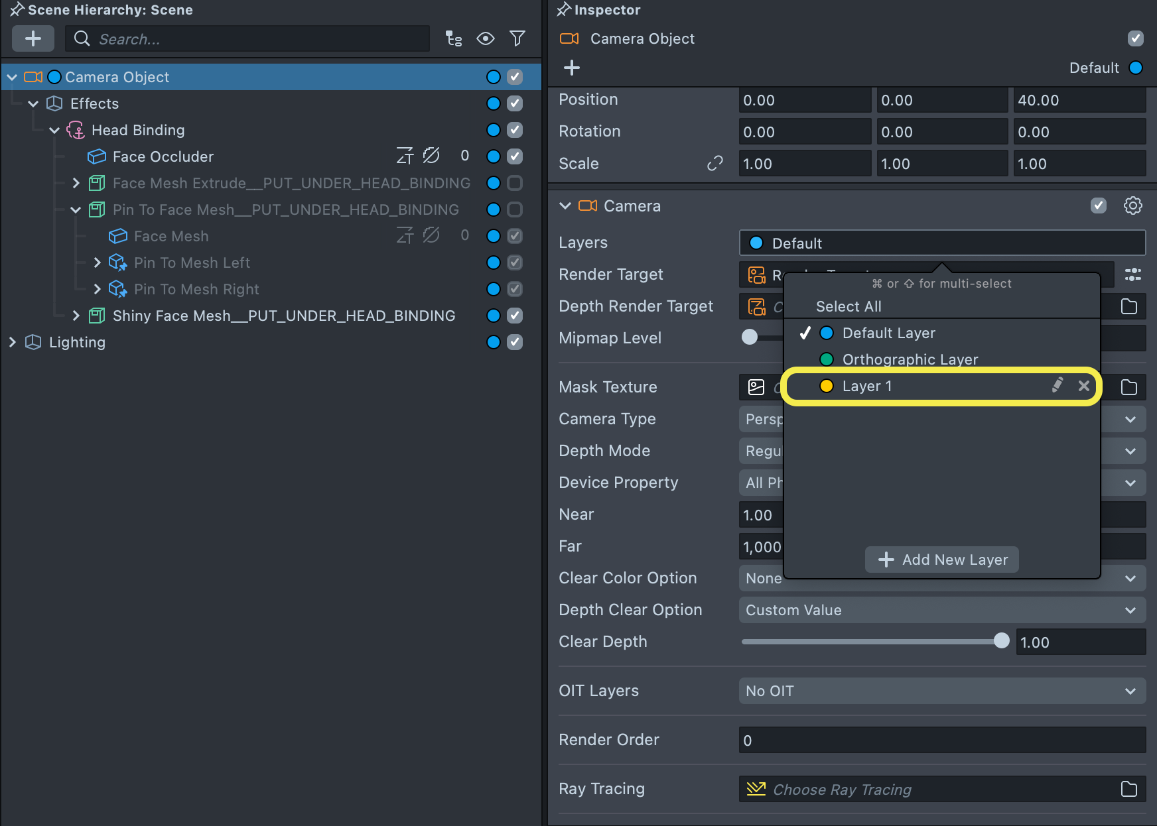Enable the Face Mesh Extrude object checkbox
The width and height of the screenshot is (1157, 826).
pos(515,183)
